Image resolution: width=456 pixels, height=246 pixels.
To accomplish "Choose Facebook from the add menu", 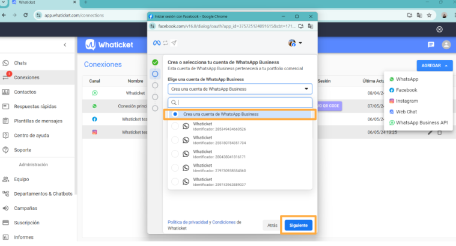I will click(x=403, y=90).
